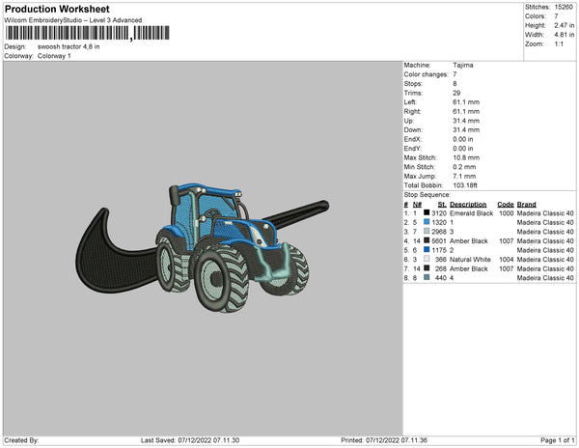Click the Min Stitch value '0.2 mm'
The height and width of the screenshot is (448, 579).
pos(464,167)
